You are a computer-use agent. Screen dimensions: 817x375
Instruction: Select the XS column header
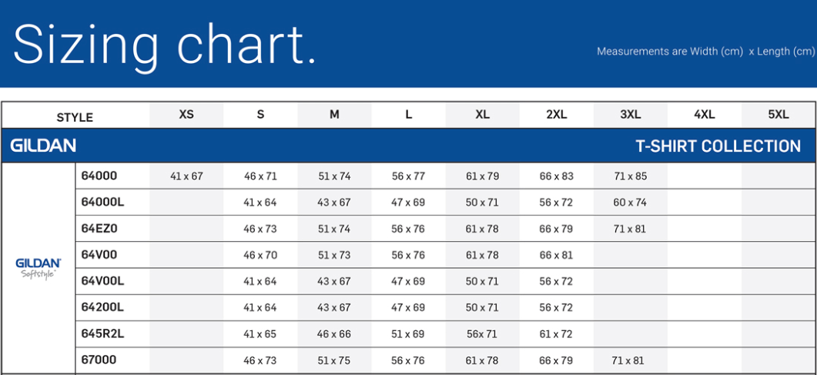tap(186, 115)
